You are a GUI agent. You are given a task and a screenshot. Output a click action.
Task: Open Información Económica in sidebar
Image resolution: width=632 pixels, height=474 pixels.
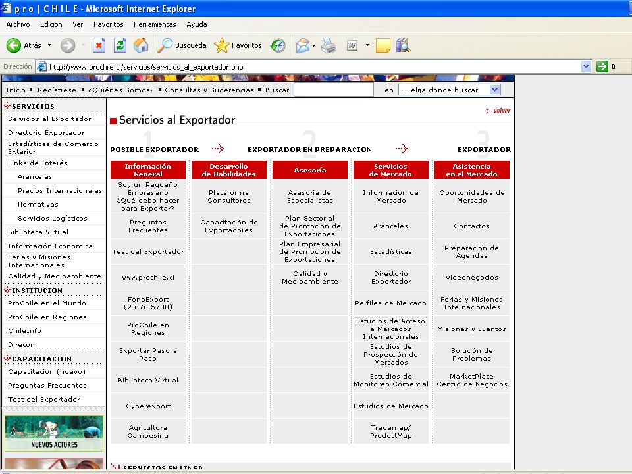click(x=51, y=246)
